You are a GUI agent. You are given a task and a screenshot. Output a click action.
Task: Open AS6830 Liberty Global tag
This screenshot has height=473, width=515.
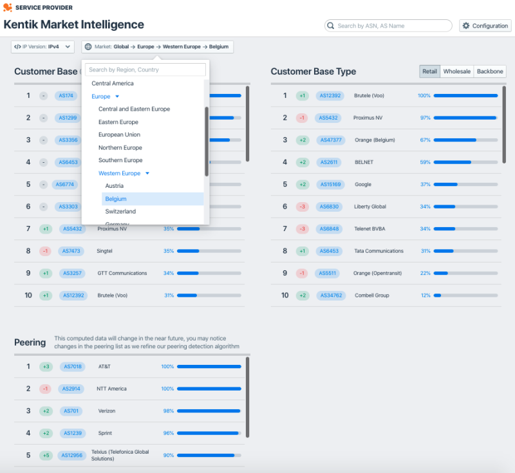(329, 207)
